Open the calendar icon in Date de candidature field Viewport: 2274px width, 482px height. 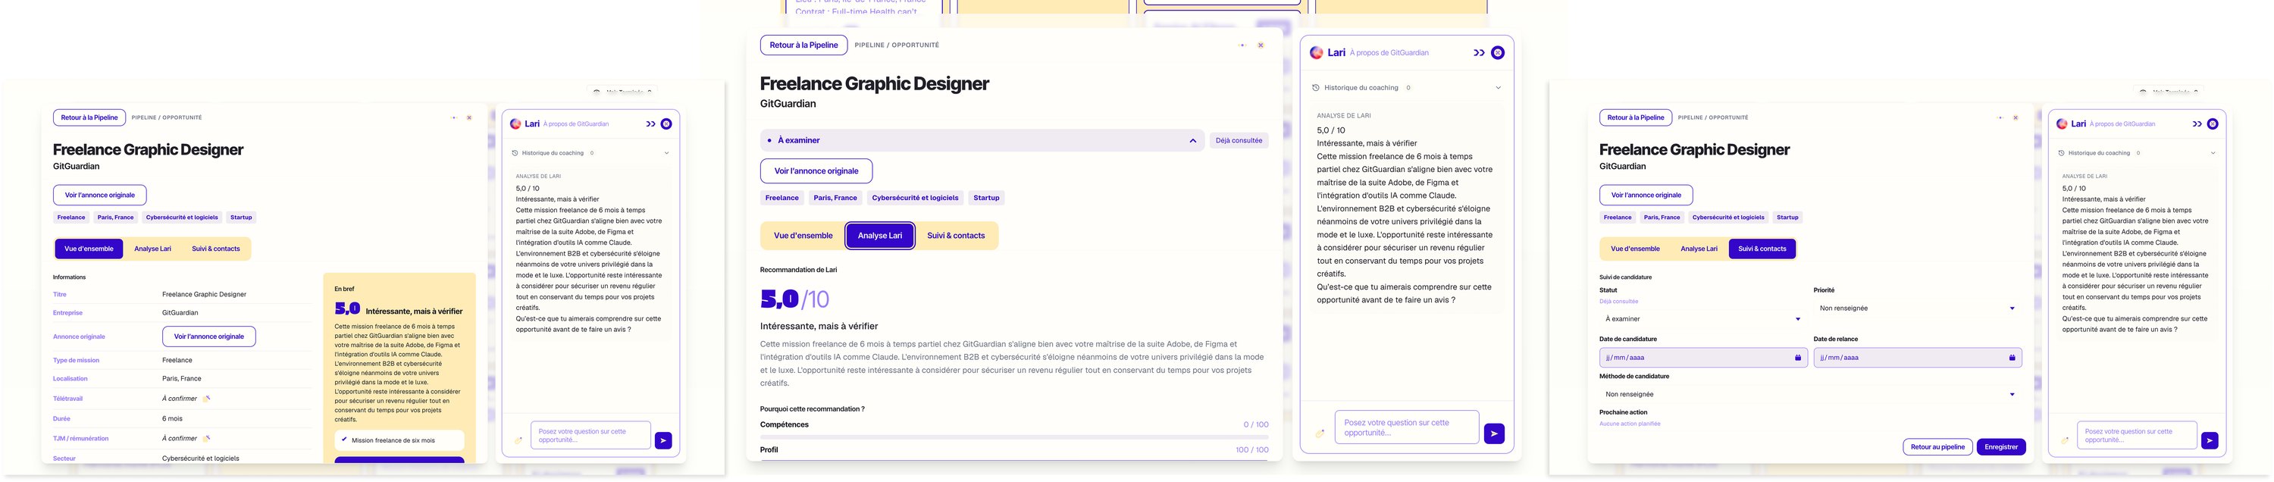click(x=1797, y=358)
